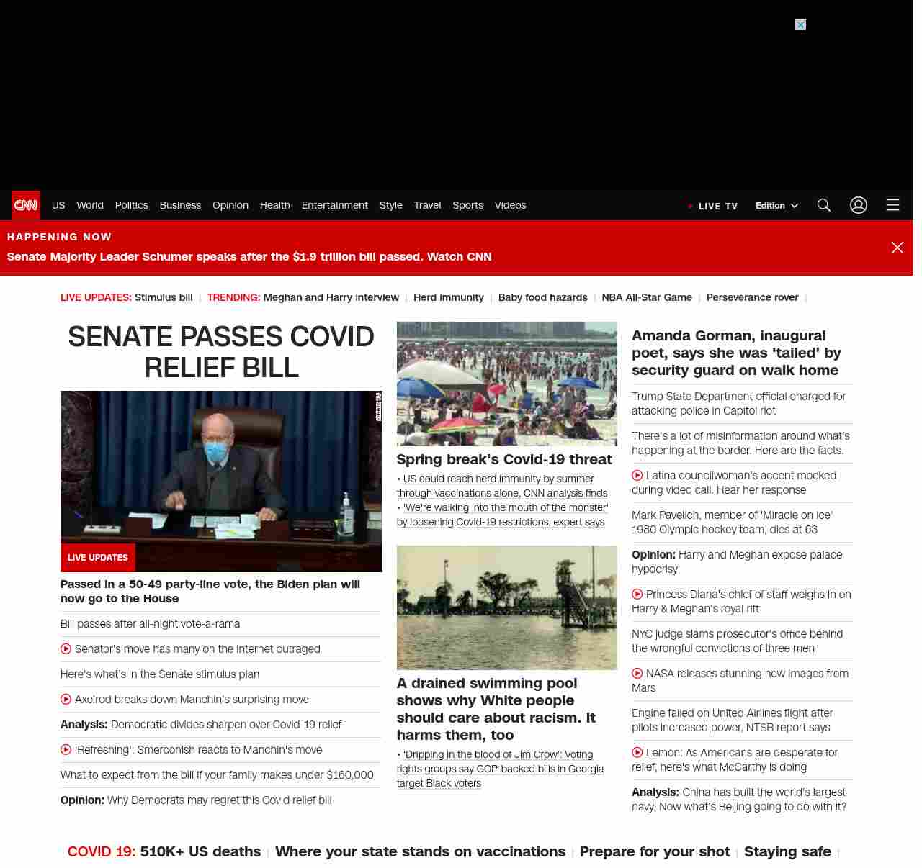Dismiss the Happening Now red banner

[x=897, y=248]
